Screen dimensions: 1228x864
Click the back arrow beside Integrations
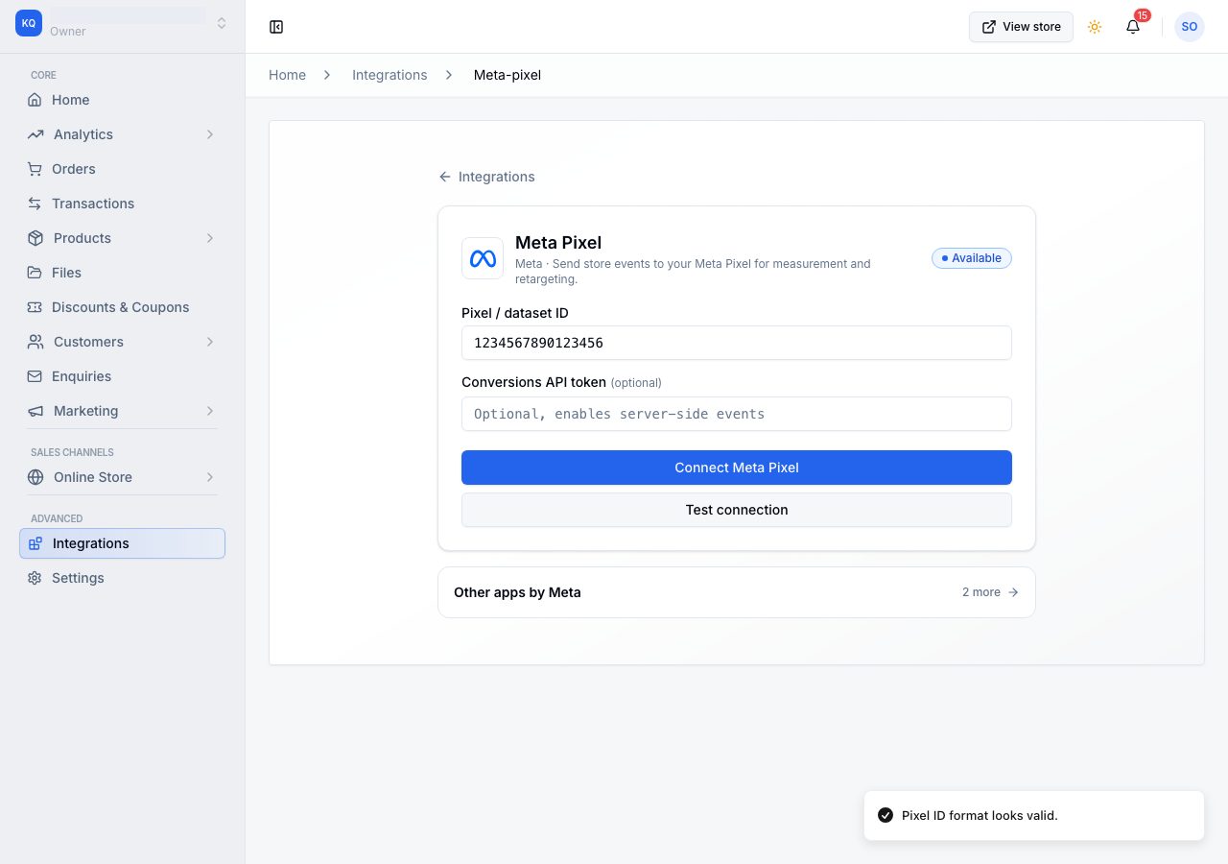click(x=445, y=177)
